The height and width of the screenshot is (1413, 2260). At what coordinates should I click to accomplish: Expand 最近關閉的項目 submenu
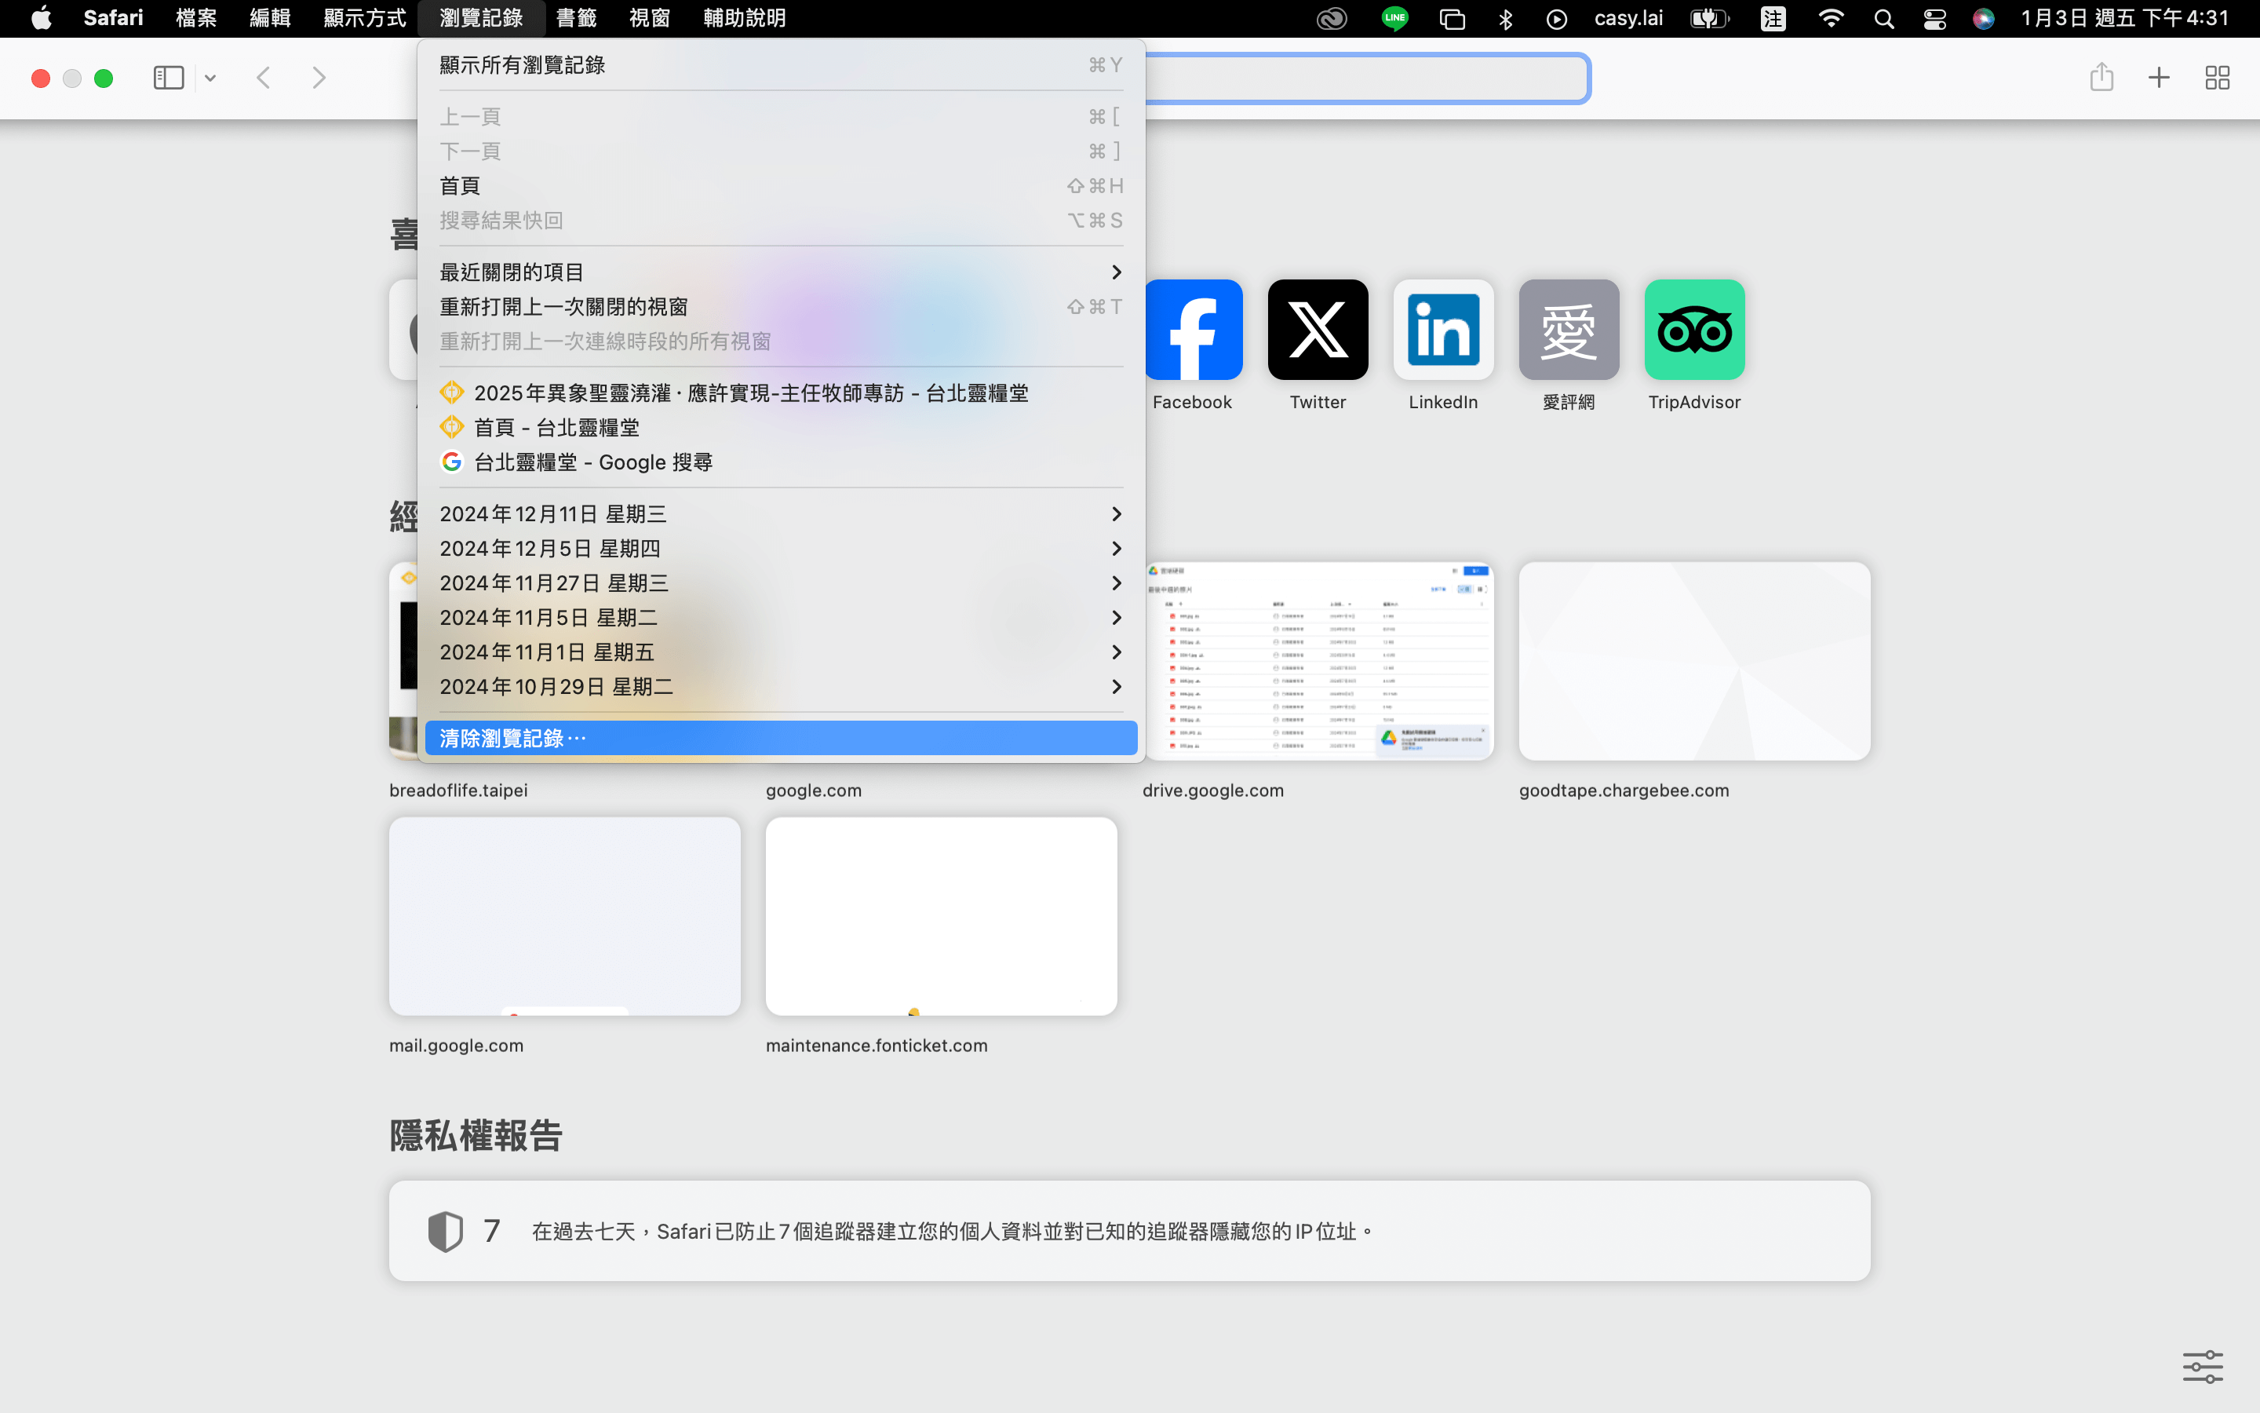[781, 272]
